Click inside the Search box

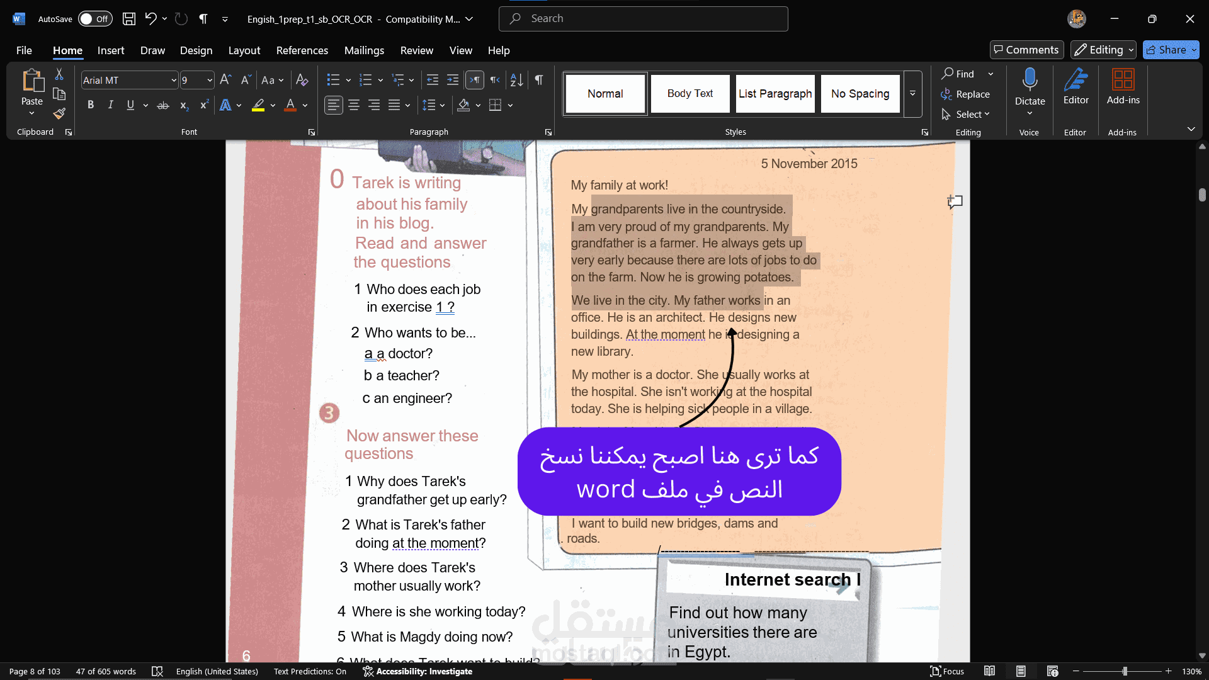pos(642,19)
